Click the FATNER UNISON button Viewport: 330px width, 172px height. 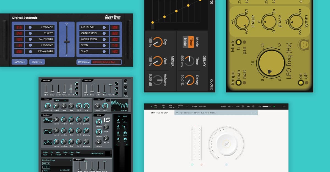(x=98, y=153)
